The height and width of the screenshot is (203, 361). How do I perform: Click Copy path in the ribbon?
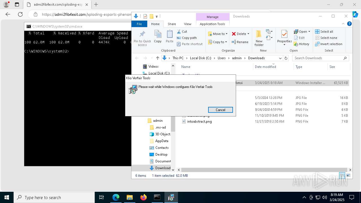click(187, 38)
